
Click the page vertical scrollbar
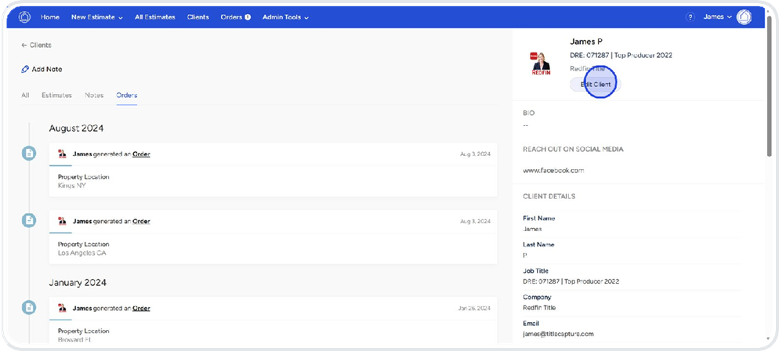[770, 87]
